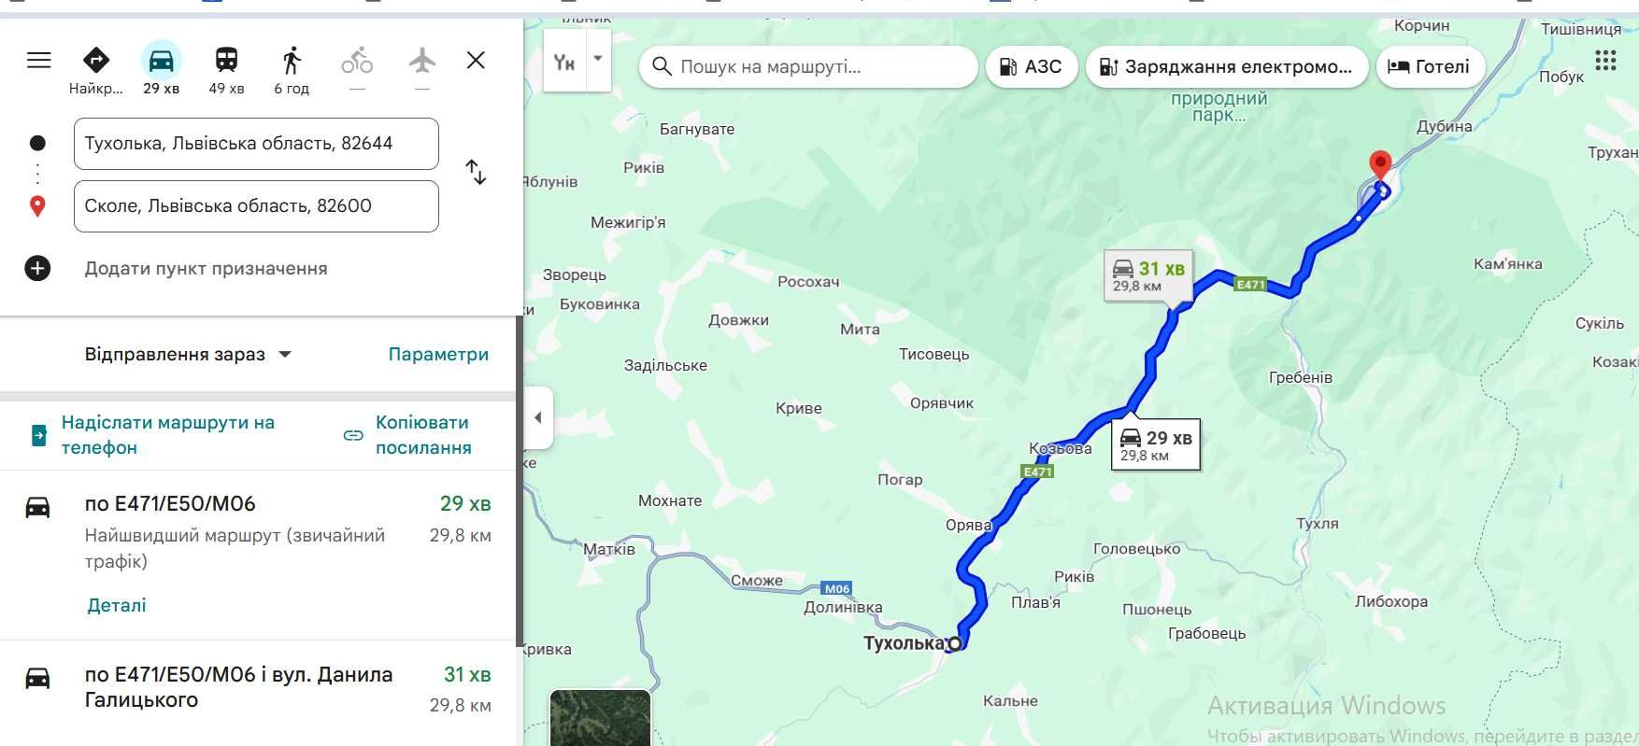Image resolution: width=1639 pixels, height=746 pixels.
Task: Open the satellite layer thumbnail
Action: click(600, 717)
